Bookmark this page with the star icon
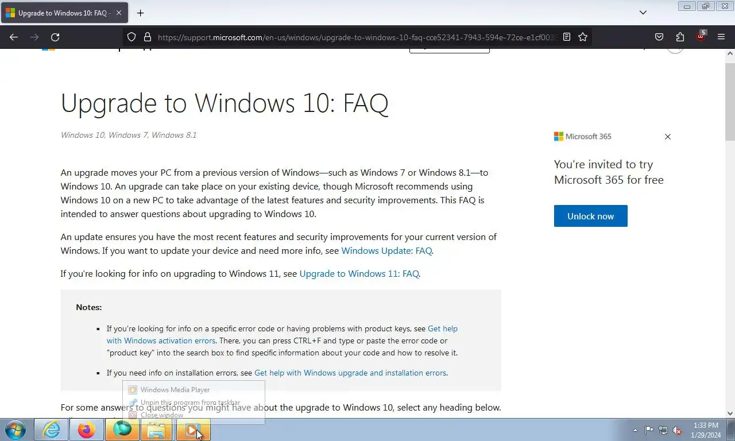This screenshot has height=441, width=735. pos(583,37)
